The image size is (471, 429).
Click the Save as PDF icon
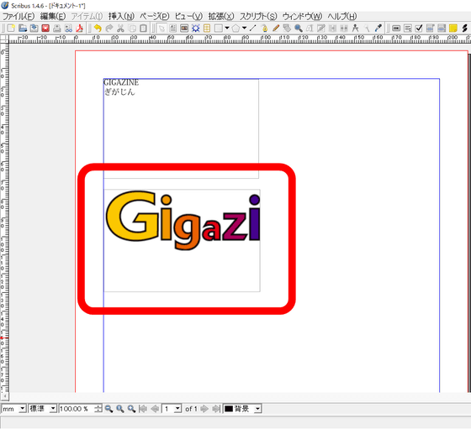pyautogui.click(x=80, y=29)
